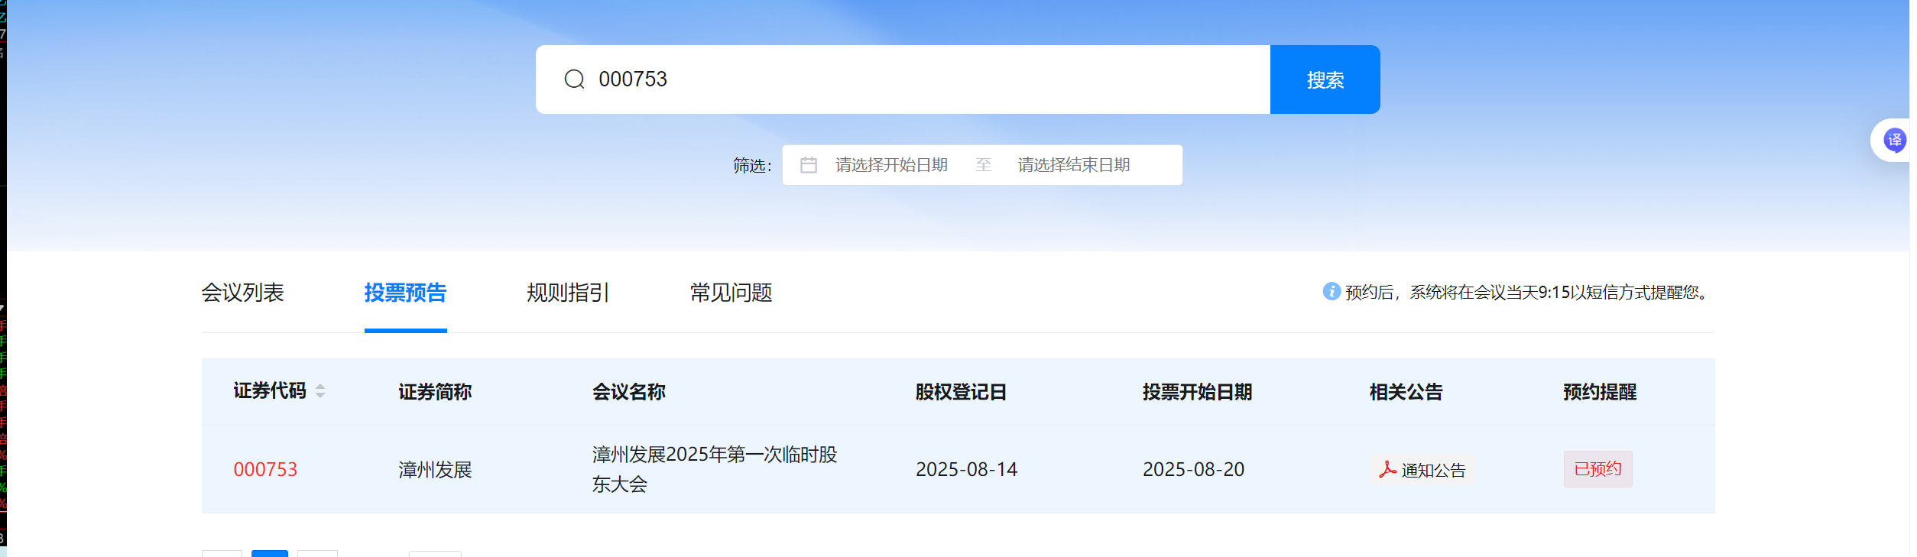Switch to 会议列表 tab
This screenshot has width=1917, height=557.
point(242,293)
